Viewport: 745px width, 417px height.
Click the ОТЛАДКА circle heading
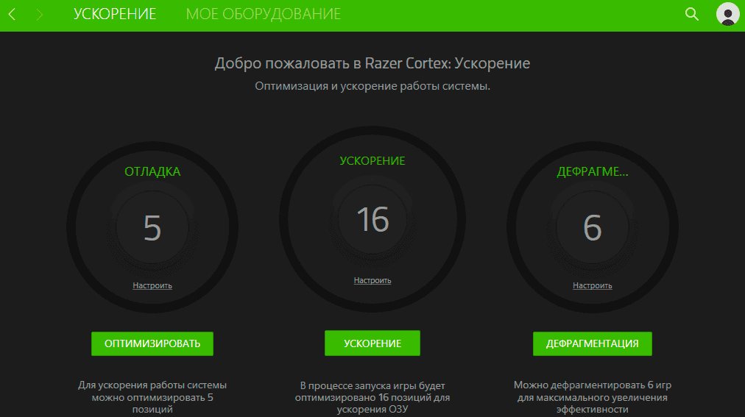coord(152,172)
